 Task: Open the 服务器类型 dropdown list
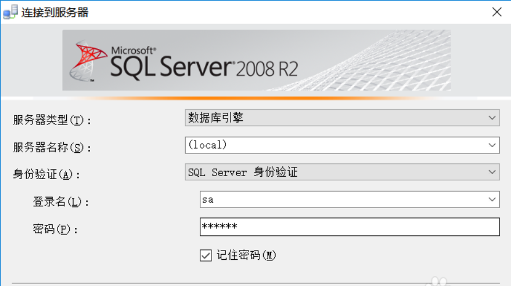tap(342, 118)
